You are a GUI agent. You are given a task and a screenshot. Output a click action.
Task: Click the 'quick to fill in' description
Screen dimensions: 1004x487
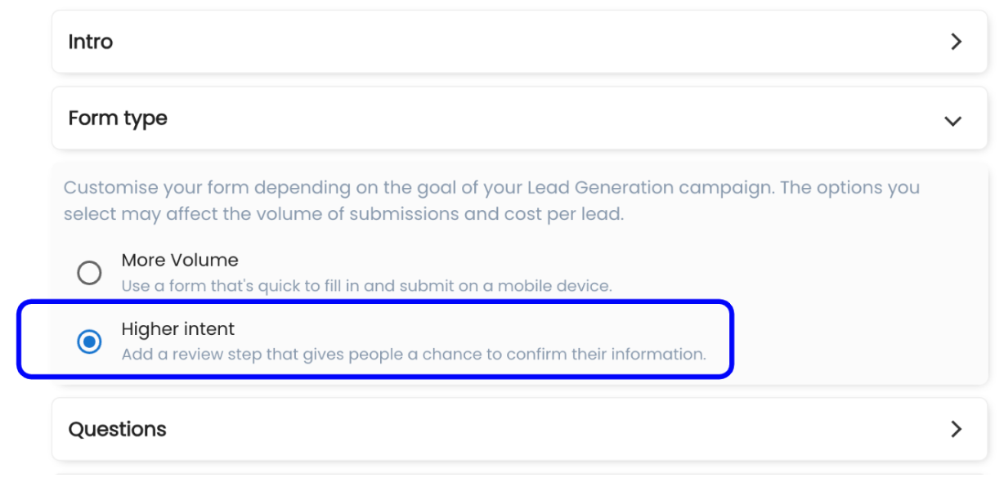(x=366, y=287)
